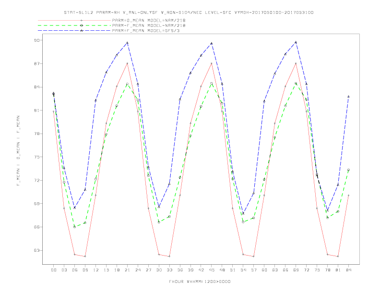Click the chart title starting with STAT=SL1L2

[x=189, y=12]
